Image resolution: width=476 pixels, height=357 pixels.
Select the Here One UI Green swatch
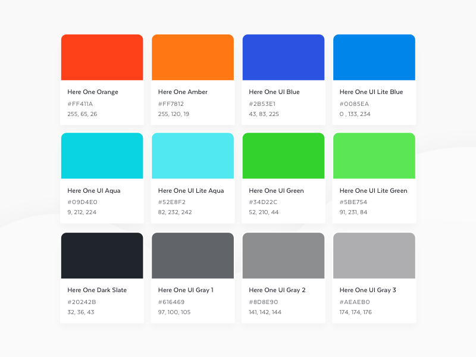pyautogui.click(x=283, y=155)
